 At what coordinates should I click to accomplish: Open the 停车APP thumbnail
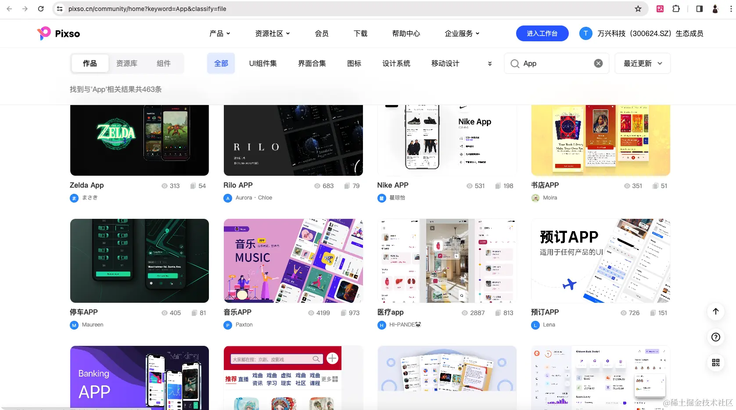coord(140,261)
